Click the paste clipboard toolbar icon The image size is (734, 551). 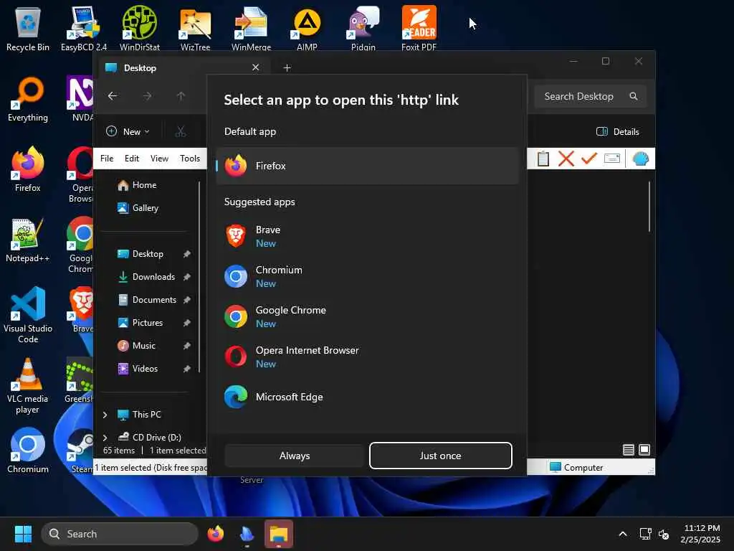point(543,159)
